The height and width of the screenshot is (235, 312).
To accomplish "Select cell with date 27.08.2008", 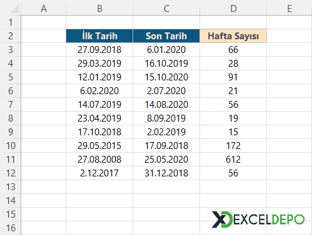I will 99,160.
